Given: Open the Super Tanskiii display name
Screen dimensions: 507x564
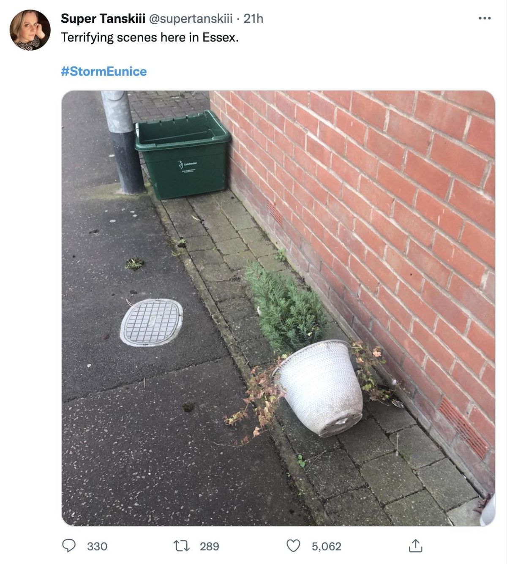Looking at the screenshot, I should [x=103, y=19].
